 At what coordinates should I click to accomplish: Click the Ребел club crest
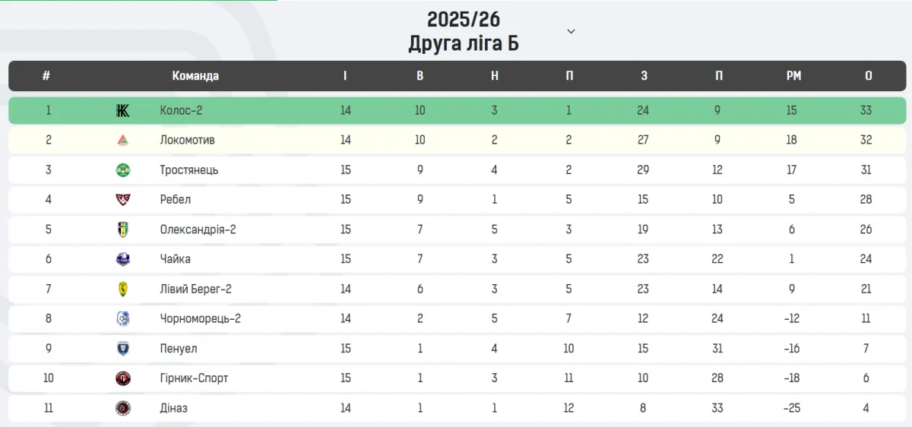click(x=122, y=200)
